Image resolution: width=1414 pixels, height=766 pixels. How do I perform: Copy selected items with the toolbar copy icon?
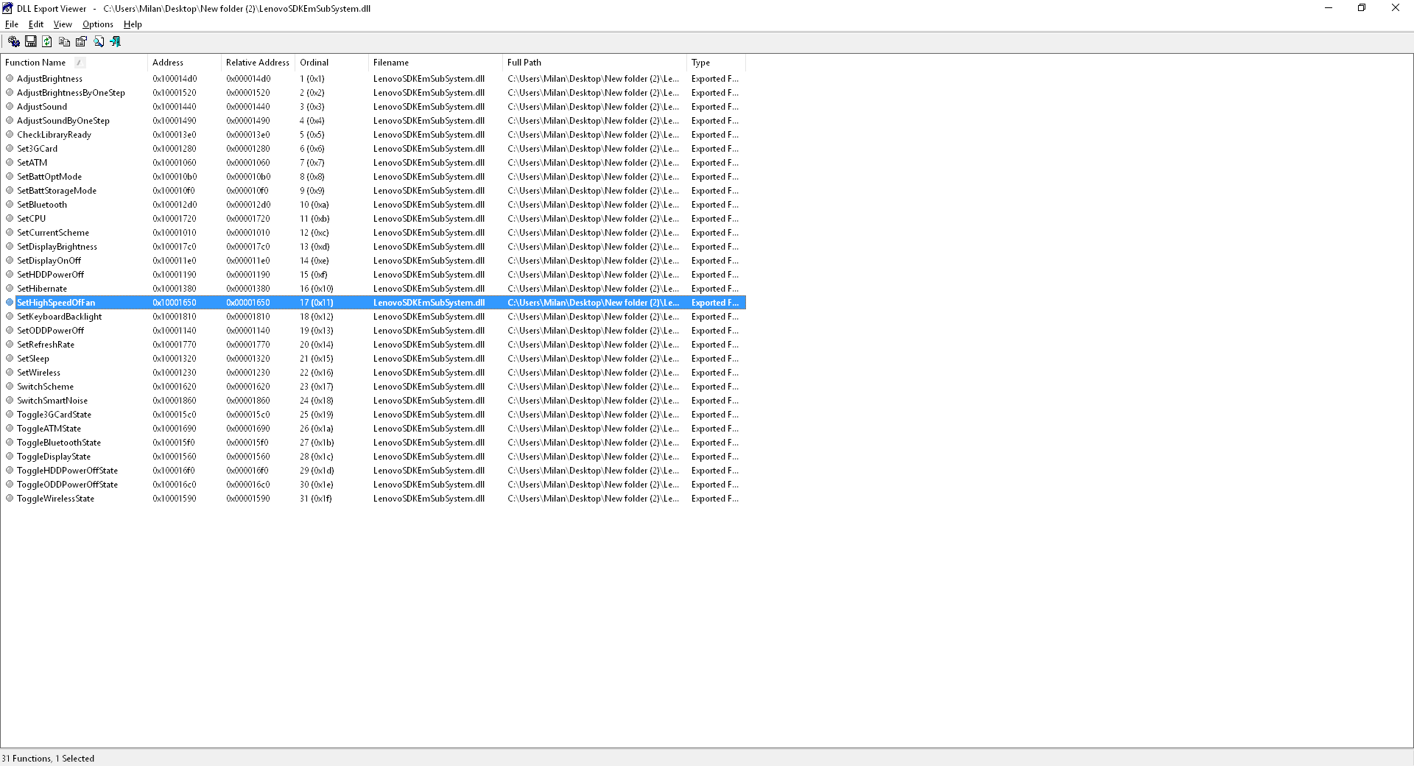click(x=64, y=42)
